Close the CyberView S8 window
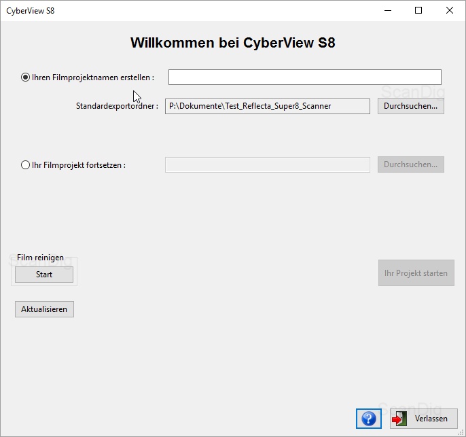 tap(450, 10)
